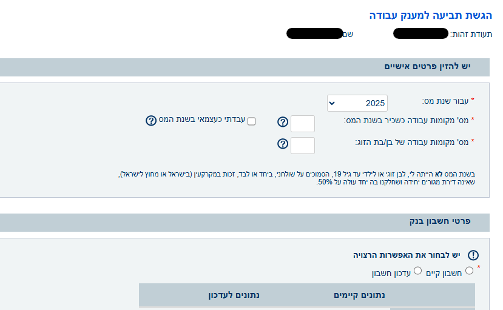Click the 'תעודת זהות' label at top

tap(473, 34)
